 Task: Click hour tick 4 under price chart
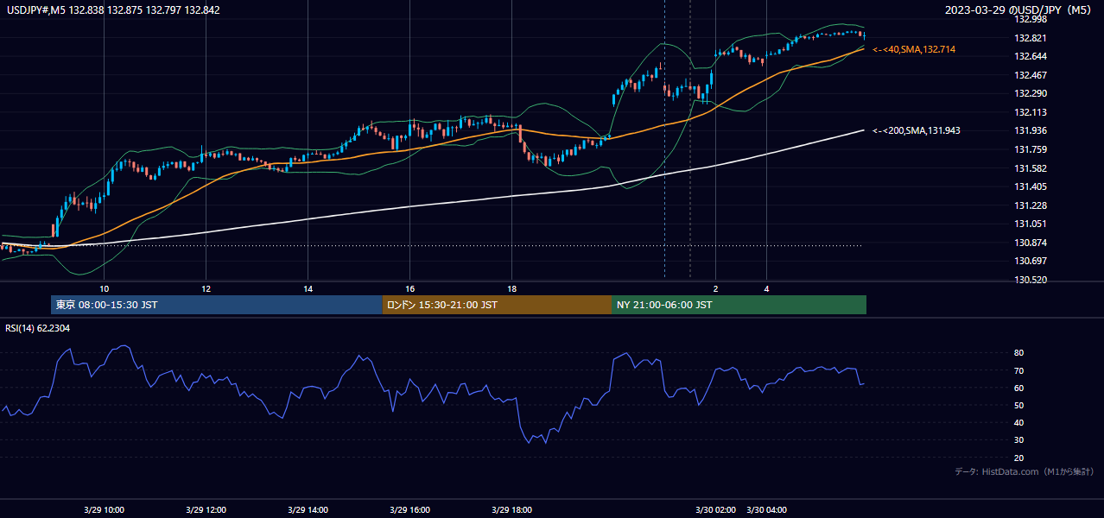[766, 288]
